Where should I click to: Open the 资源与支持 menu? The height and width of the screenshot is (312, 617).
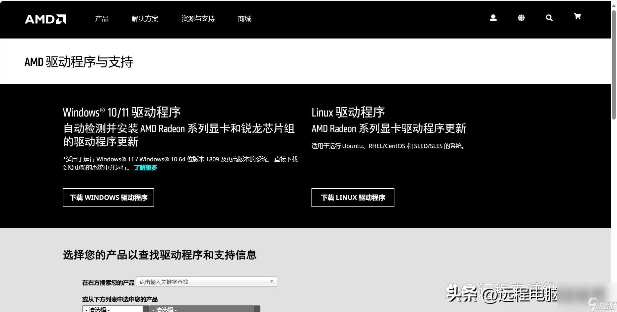[198, 19]
